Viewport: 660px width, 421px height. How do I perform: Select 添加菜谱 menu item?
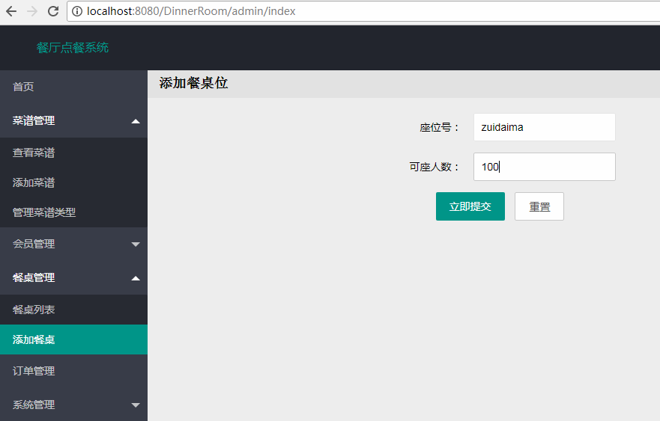[x=34, y=182]
